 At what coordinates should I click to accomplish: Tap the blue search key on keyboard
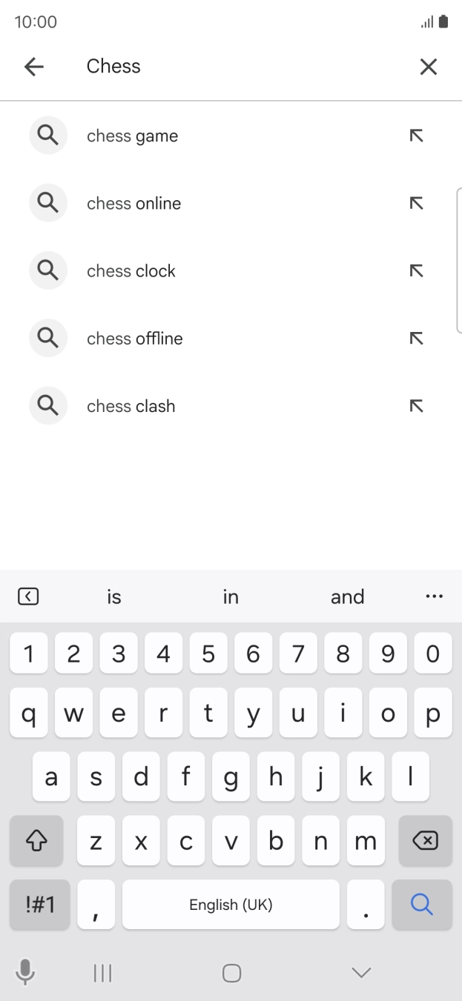click(421, 905)
